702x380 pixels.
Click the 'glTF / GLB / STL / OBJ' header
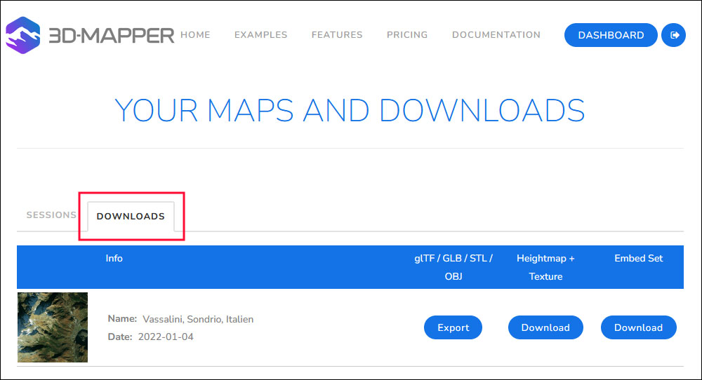coord(453,267)
